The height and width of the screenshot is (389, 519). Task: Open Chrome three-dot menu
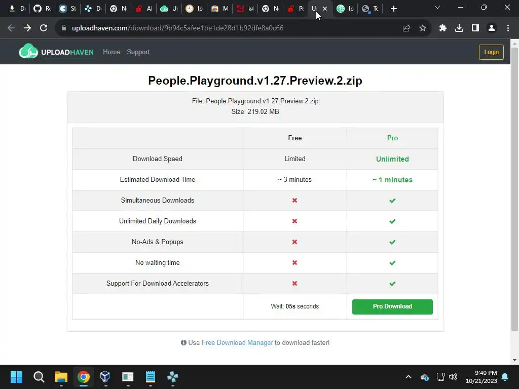[x=508, y=28]
